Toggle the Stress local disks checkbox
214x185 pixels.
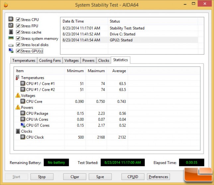pyautogui.click(x=18, y=45)
